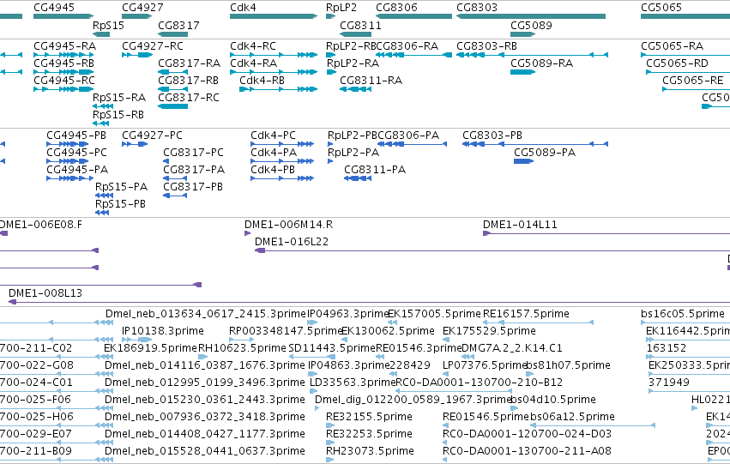The width and height of the screenshot is (730, 464).
Task: Select transcript RpS15-RB
Action: point(101,124)
